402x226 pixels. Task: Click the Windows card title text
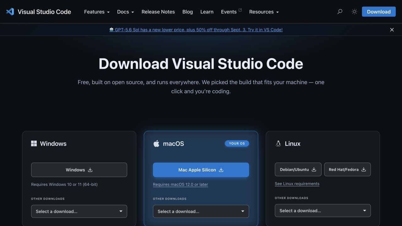(x=53, y=143)
